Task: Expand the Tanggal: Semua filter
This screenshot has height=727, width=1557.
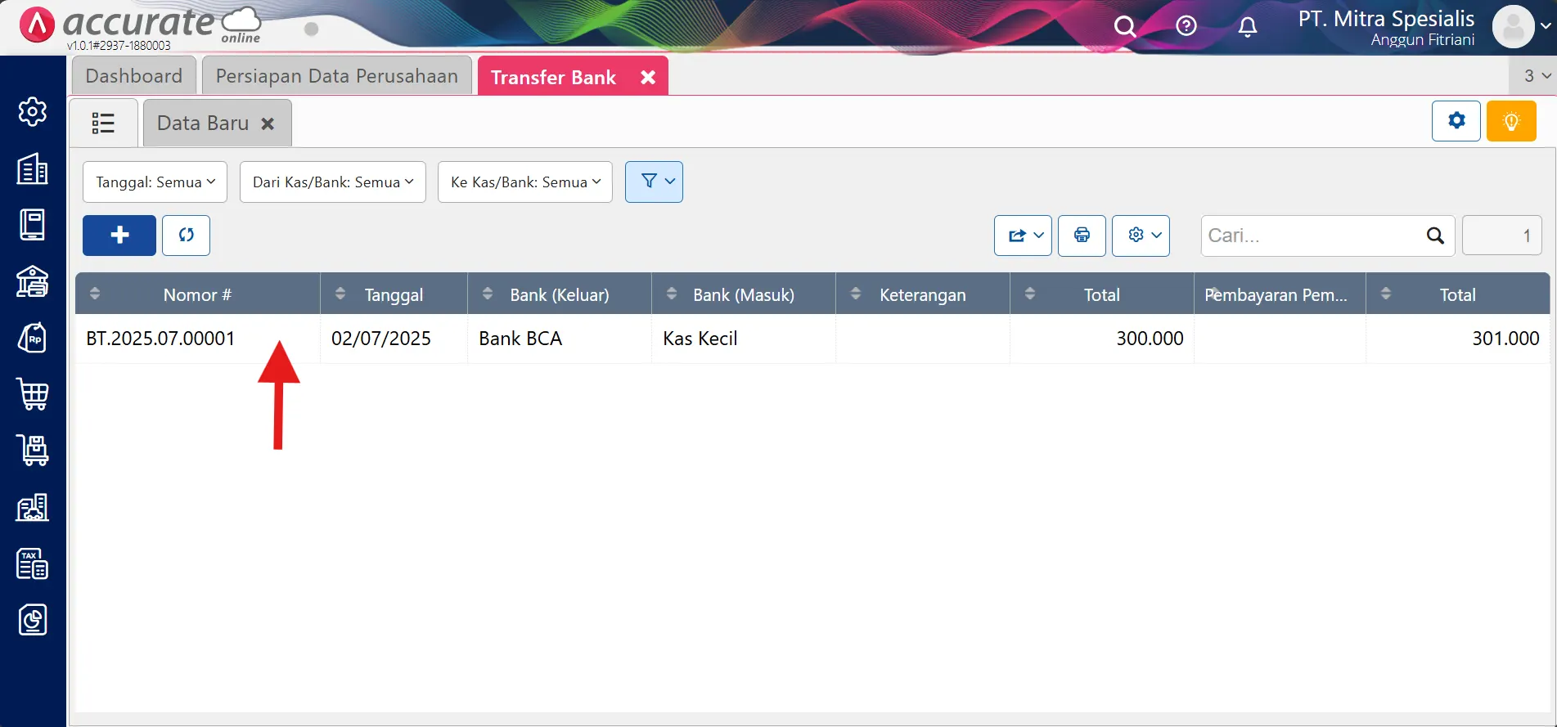Action: tap(155, 182)
